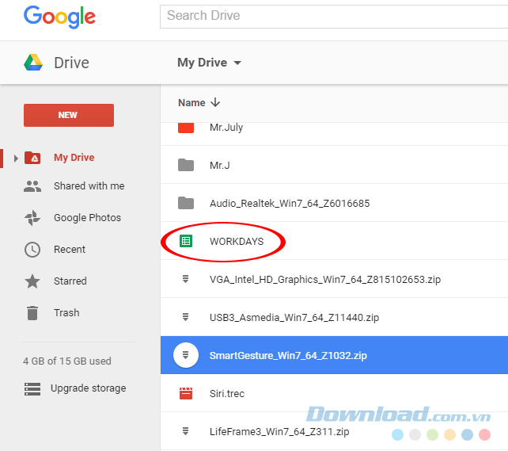The height and width of the screenshot is (451, 508).
Task: Click the Google logo
Action: pyautogui.click(x=59, y=17)
